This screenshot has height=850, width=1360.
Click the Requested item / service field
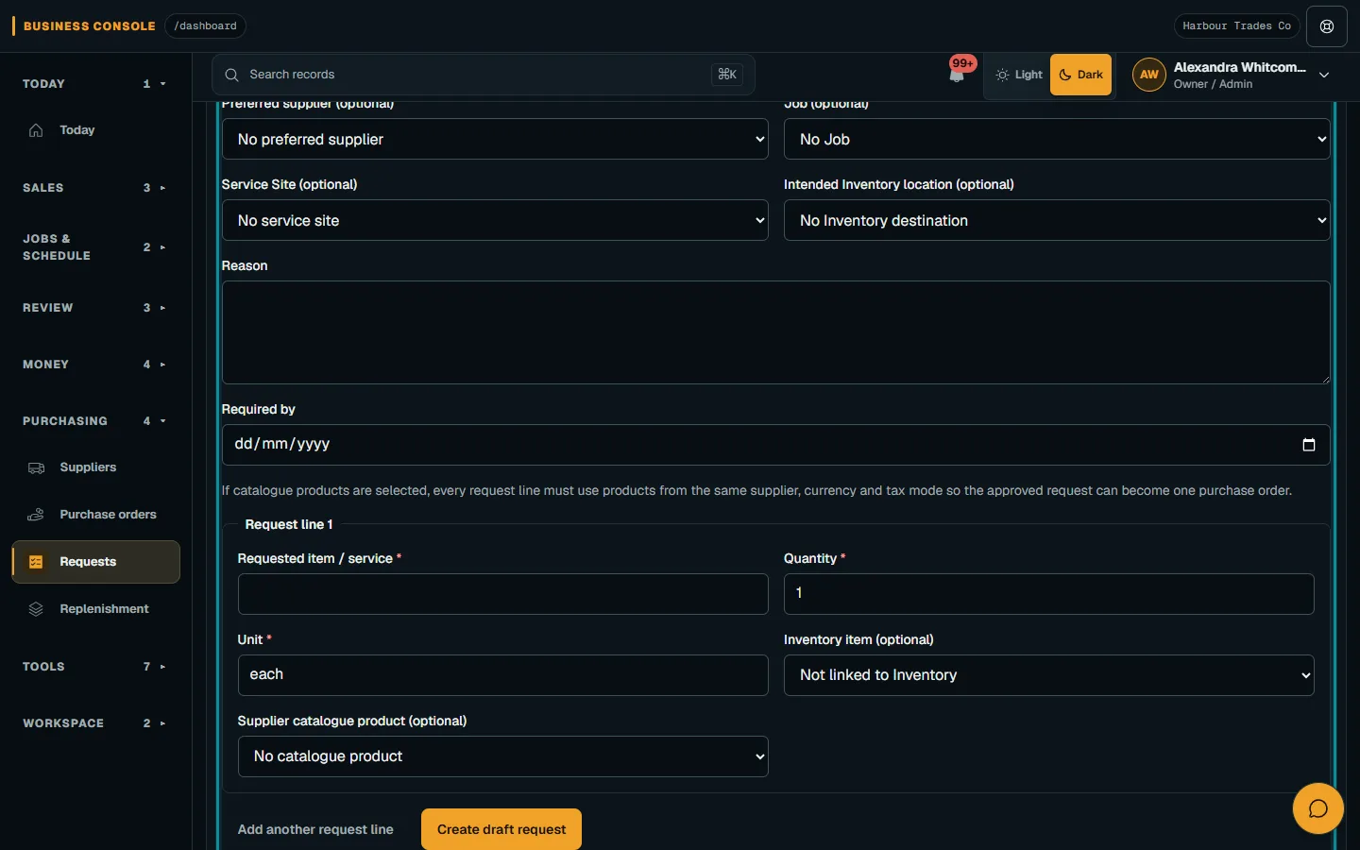[x=502, y=594]
